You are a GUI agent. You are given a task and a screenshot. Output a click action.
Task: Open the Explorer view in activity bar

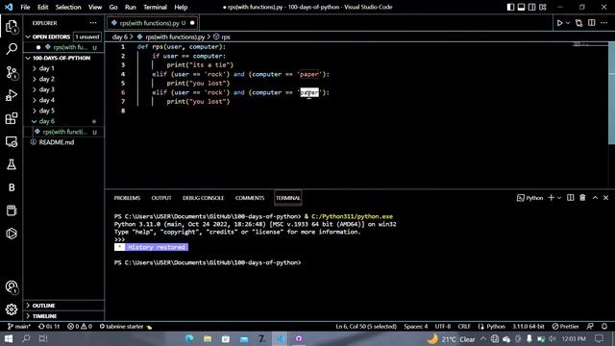[12, 27]
